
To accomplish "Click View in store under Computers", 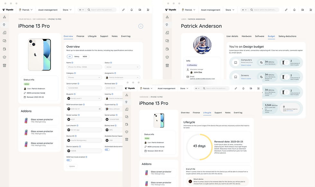I will pyautogui.click(x=246, y=65).
